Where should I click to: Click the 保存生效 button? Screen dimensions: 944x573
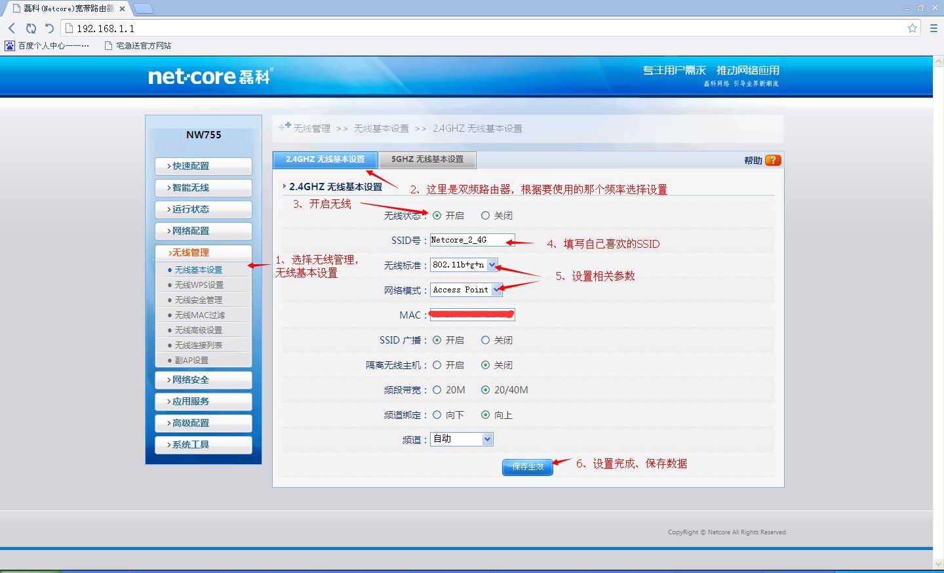click(527, 467)
